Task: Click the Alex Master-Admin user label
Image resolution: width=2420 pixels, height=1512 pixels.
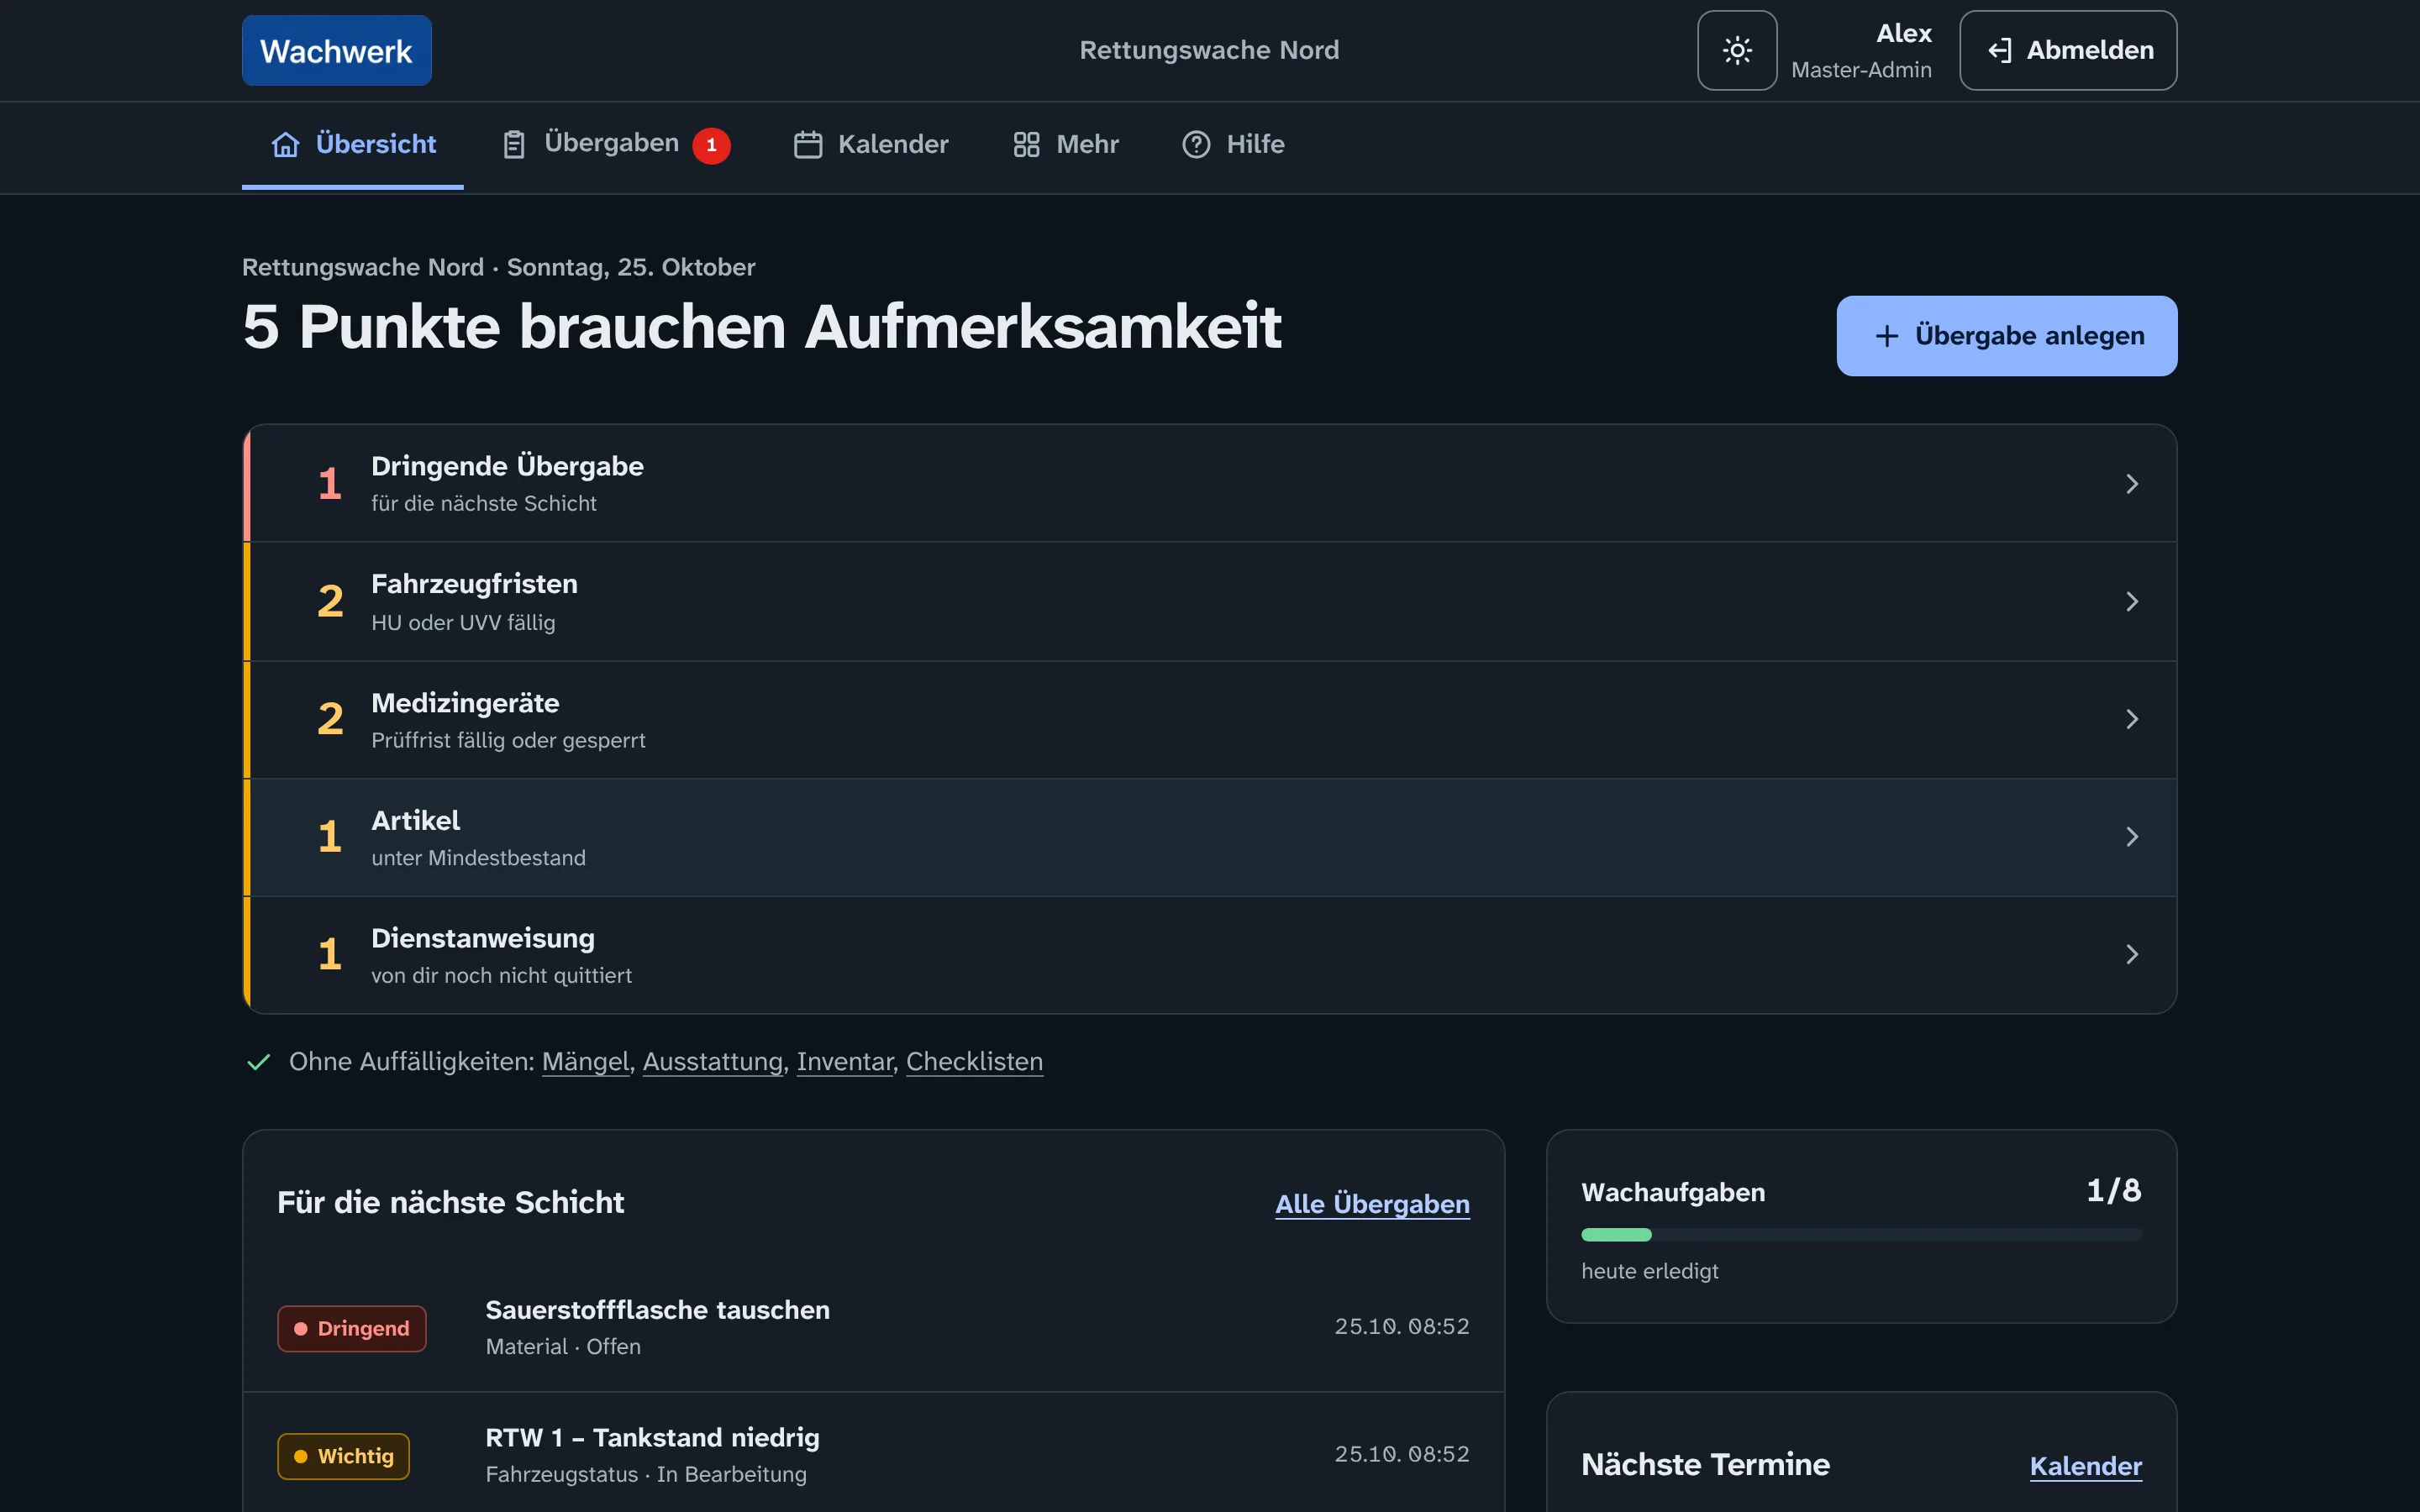Action: click(x=1861, y=51)
